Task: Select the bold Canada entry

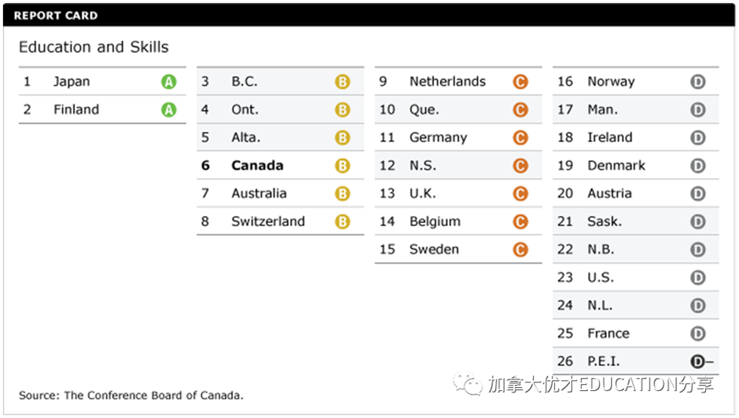Action: coord(257,166)
